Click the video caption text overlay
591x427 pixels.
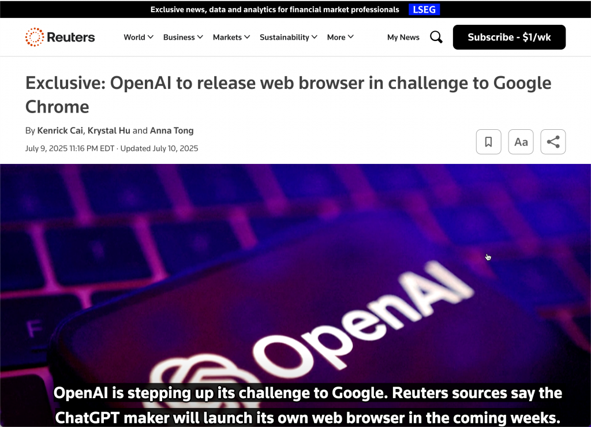tap(308, 405)
